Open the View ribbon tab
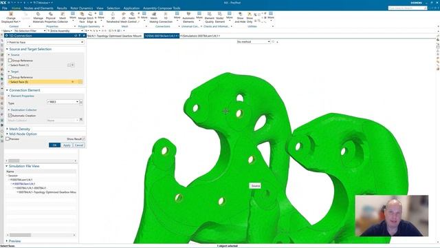This screenshot has width=440, height=248. (100, 8)
